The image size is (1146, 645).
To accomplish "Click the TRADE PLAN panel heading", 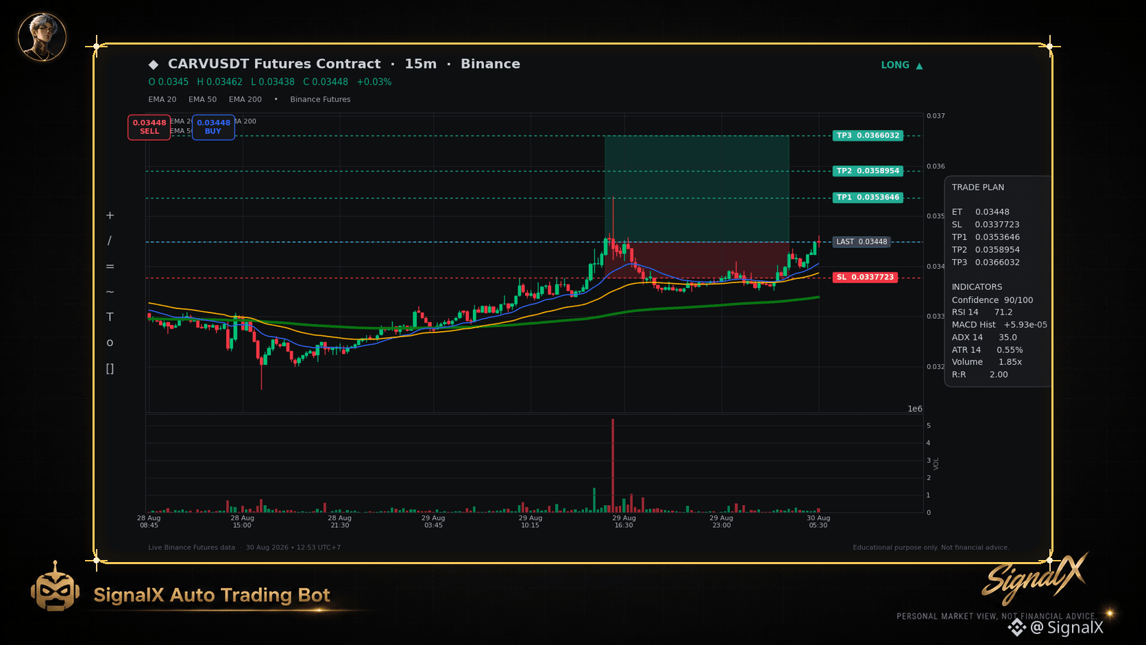I will [x=978, y=187].
